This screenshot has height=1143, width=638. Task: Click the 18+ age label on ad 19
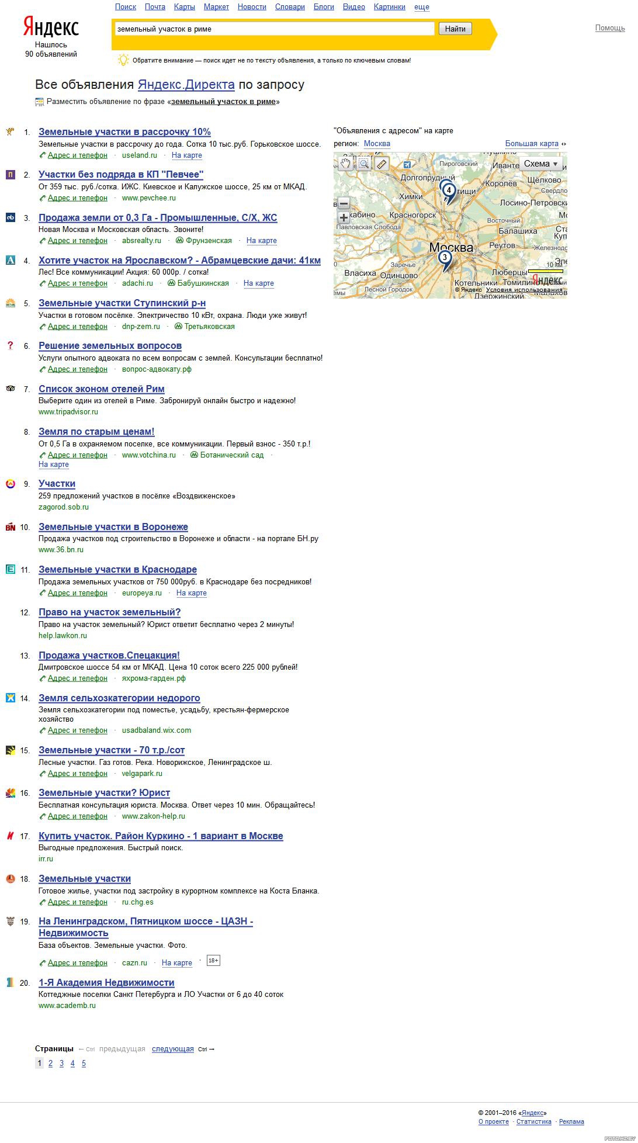click(x=213, y=961)
